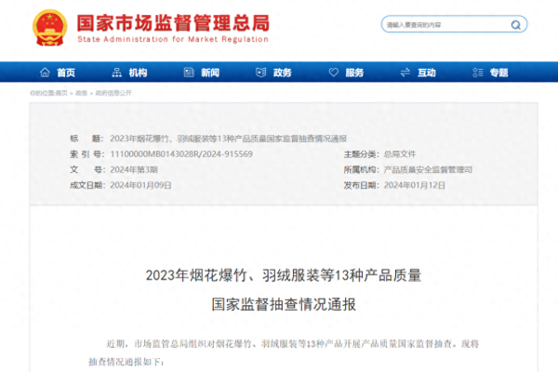Open the 新闻 menu item
The image size is (558, 372).
click(210, 73)
